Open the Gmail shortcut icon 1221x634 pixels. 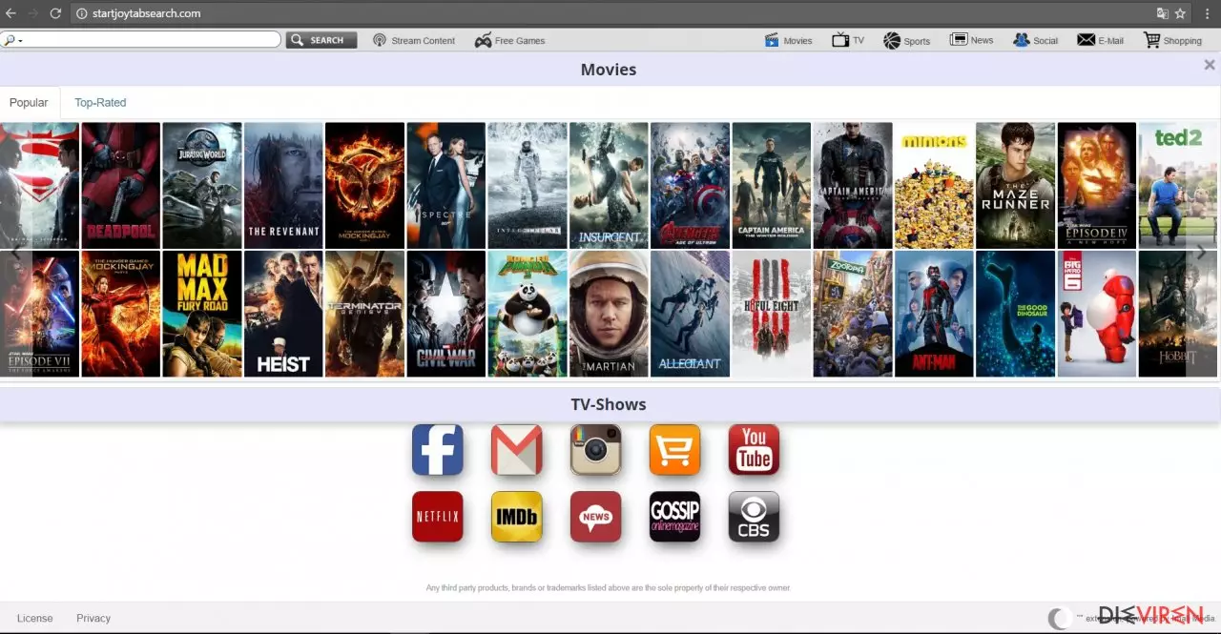click(516, 449)
